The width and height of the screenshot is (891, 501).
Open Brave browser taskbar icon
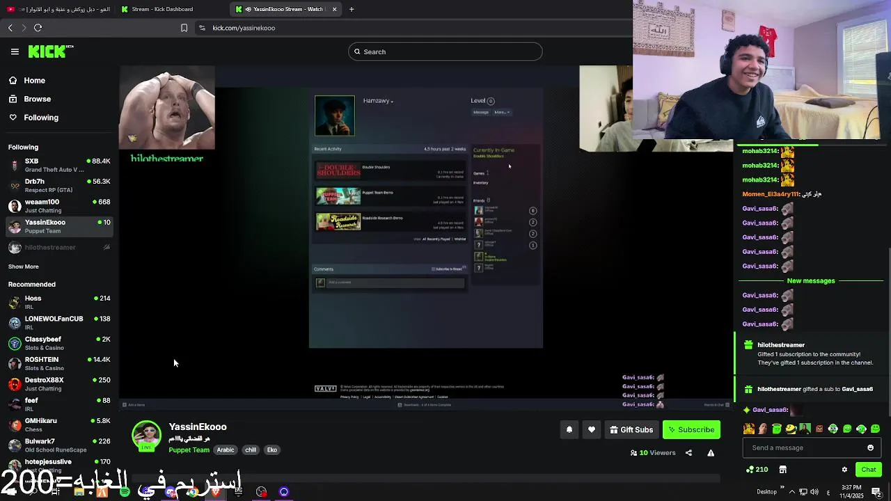click(x=216, y=492)
